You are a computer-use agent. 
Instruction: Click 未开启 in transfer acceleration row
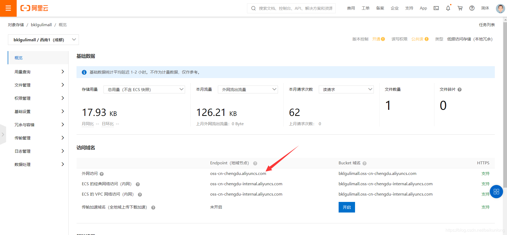[x=216, y=207]
